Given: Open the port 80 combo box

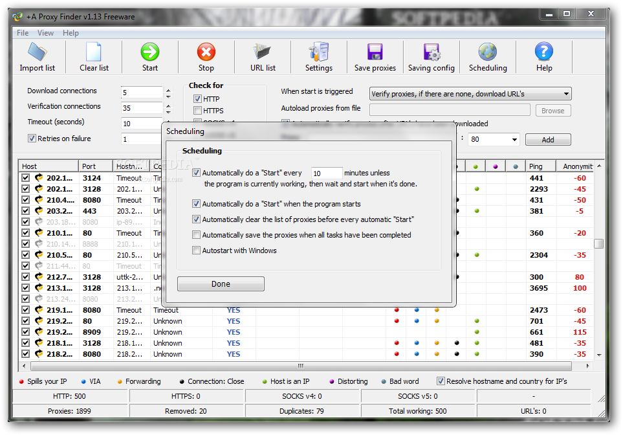Looking at the screenshot, I should pyautogui.click(x=494, y=139).
